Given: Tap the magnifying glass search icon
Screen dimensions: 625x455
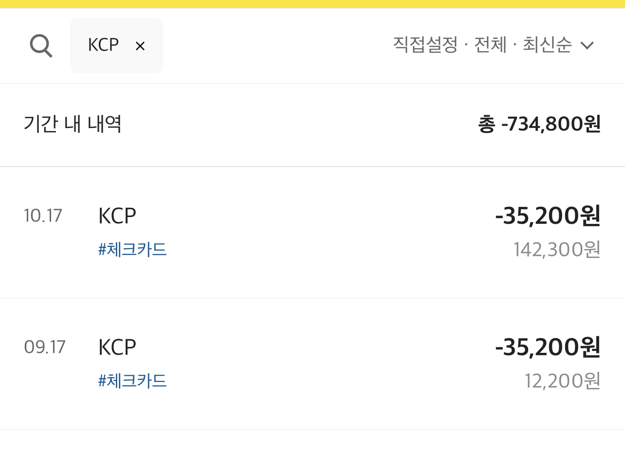Looking at the screenshot, I should point(41,46).
